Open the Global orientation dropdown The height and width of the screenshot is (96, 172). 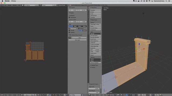click(134, 95)
